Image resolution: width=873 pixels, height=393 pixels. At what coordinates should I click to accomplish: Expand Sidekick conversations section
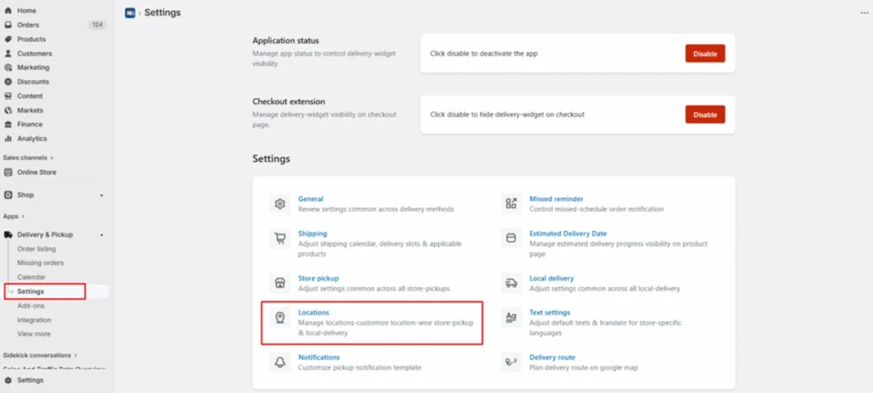tap(75, 354)
